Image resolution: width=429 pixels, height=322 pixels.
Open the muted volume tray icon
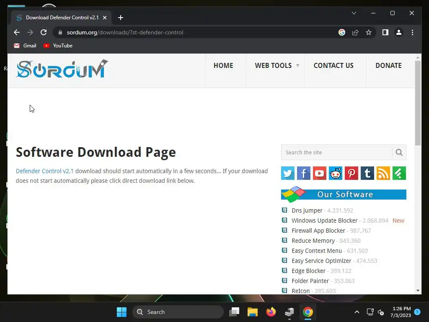pos(380,312)
